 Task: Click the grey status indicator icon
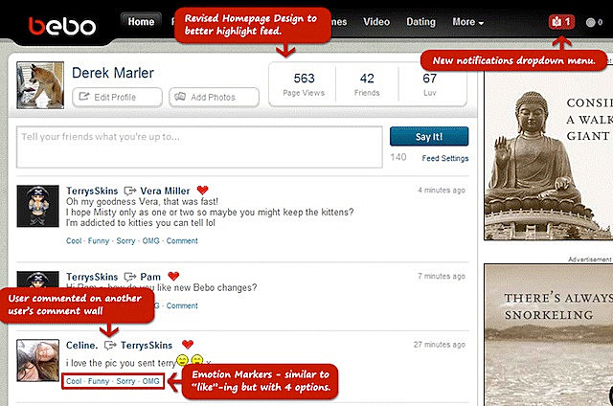(x=590, y=23)
